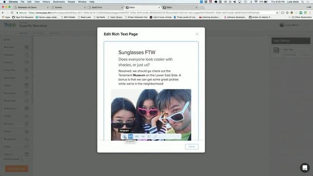313x176 pixels.
Task: Click the Schedule page clock icon
Action: tap(26, 55)
